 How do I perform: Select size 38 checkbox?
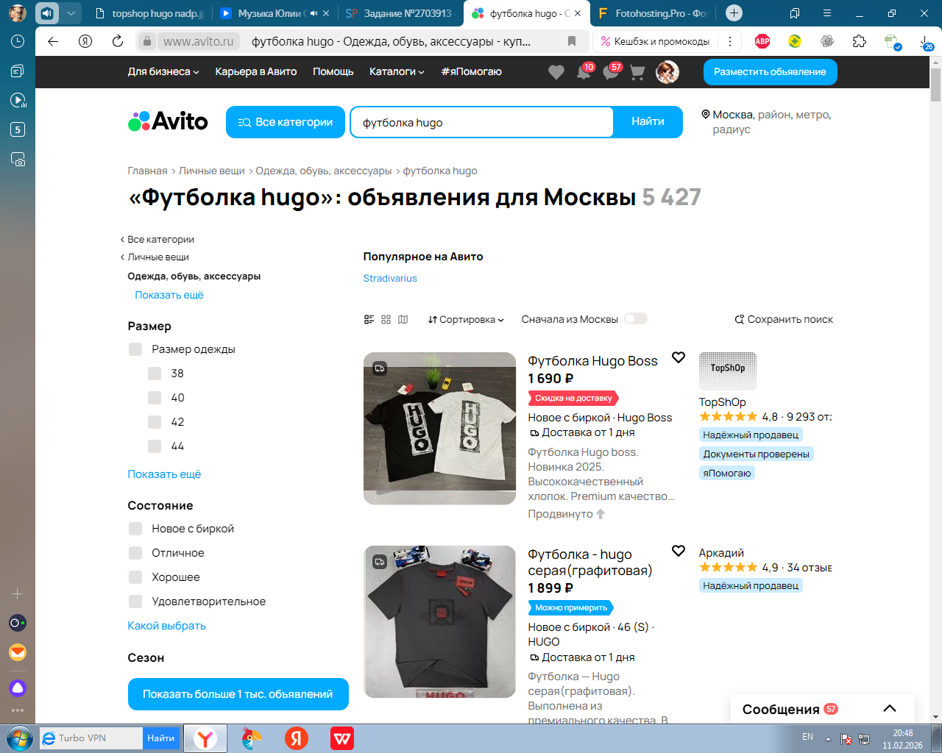pyautogui.click(x=155, y=374)
